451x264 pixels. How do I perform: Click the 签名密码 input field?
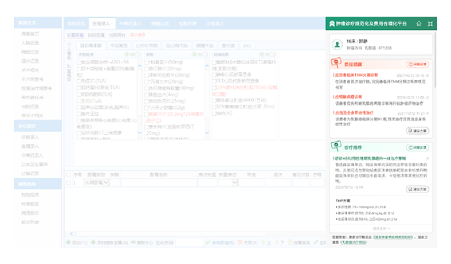pyautogui.click(x=189, y=242)
